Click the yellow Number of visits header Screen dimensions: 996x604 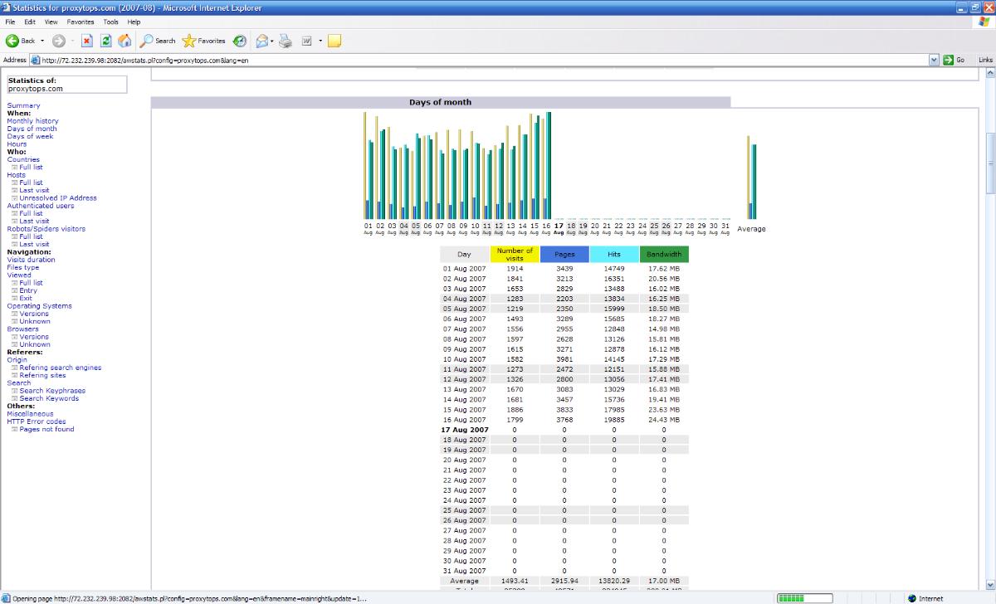point(515,254)
